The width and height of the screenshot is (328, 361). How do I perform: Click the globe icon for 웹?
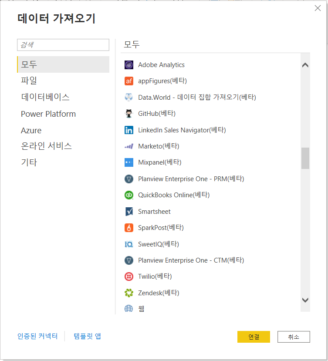click(129, 308)
